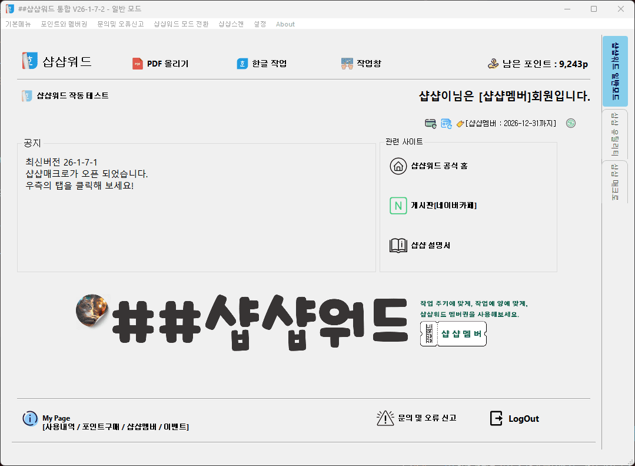Screen dimensions: 635x466
Task: Log out with the LogOut button
Action: 513,418
